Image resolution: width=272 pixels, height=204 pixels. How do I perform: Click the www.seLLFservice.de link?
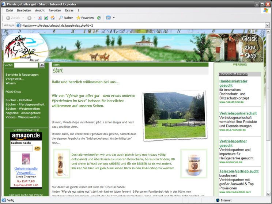(233, 130)
